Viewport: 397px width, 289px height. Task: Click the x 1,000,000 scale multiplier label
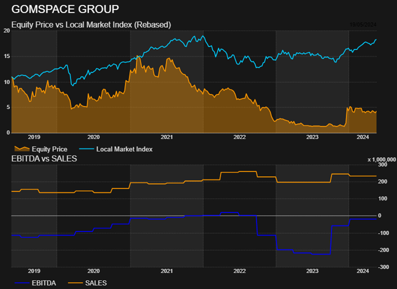[x=382, y=160]
